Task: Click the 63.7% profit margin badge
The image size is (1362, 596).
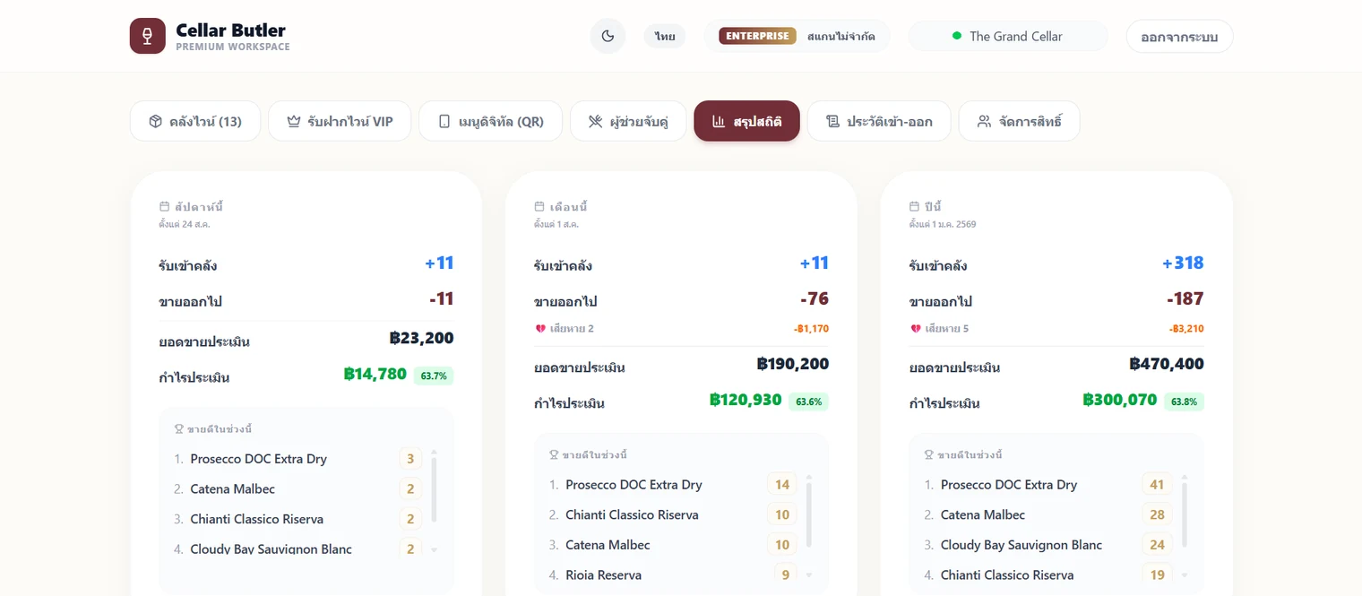Action: pyautogui.click(x=434, y=376)
